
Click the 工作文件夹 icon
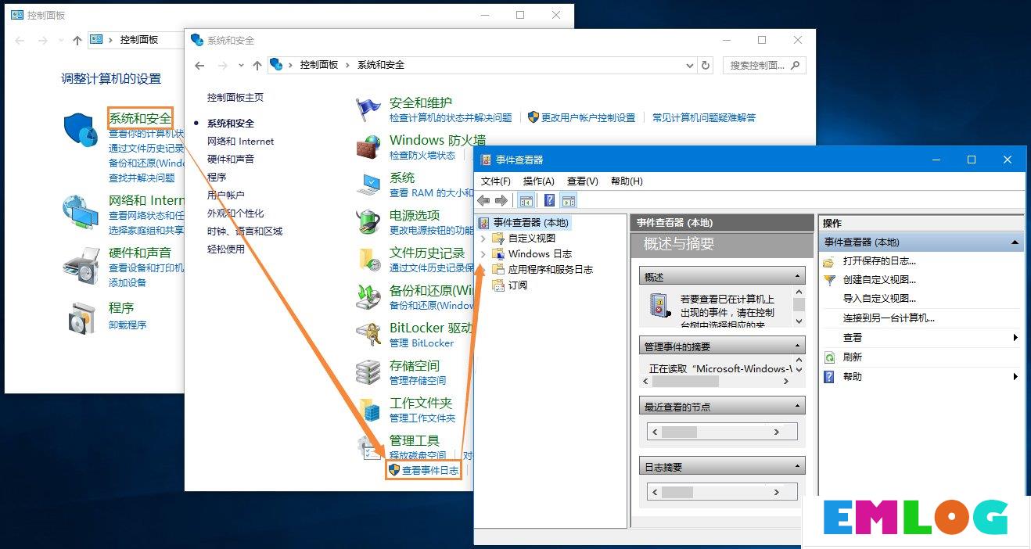pos(368,410)
